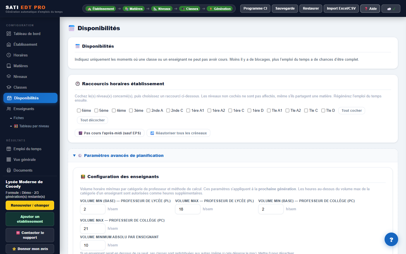Tick the Tle D checkbox
Screen dimensions: 406x254
pyautogui.click(x=323, y=110)
